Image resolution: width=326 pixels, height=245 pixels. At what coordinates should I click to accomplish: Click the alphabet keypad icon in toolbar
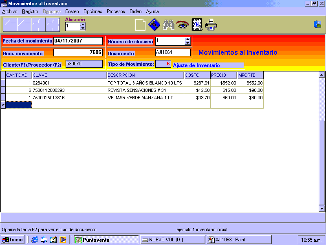(197, 25)
